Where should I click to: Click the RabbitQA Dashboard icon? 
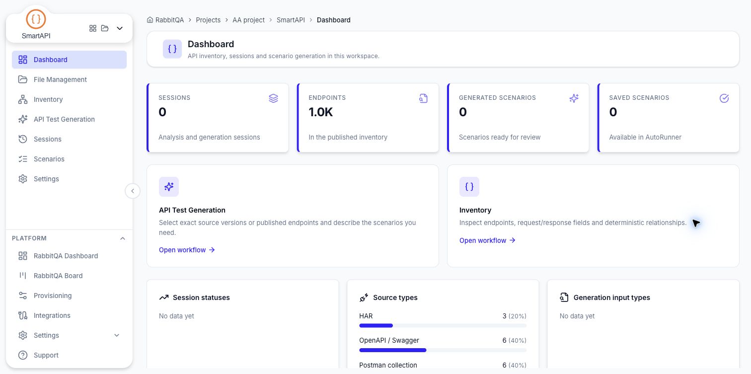tap(22, 256)
